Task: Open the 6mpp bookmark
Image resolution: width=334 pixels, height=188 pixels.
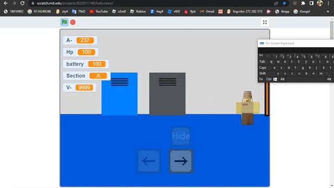Action: pos(282,11)
